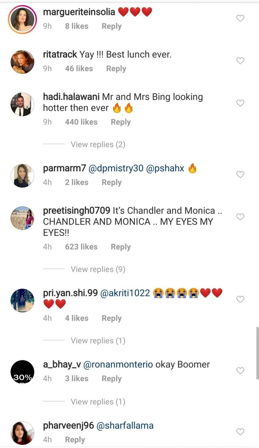
Task: Open marguerite insolia's profile via her username
Action: (78, 11)
